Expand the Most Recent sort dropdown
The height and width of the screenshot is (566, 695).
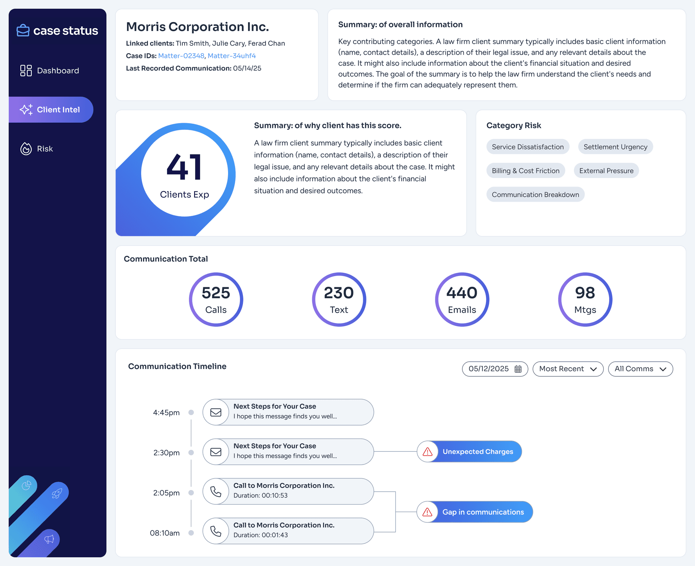(x=568, y=369)
